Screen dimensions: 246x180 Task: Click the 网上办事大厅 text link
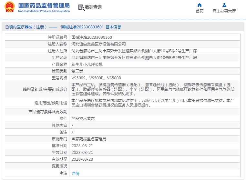tap(224, 11)
